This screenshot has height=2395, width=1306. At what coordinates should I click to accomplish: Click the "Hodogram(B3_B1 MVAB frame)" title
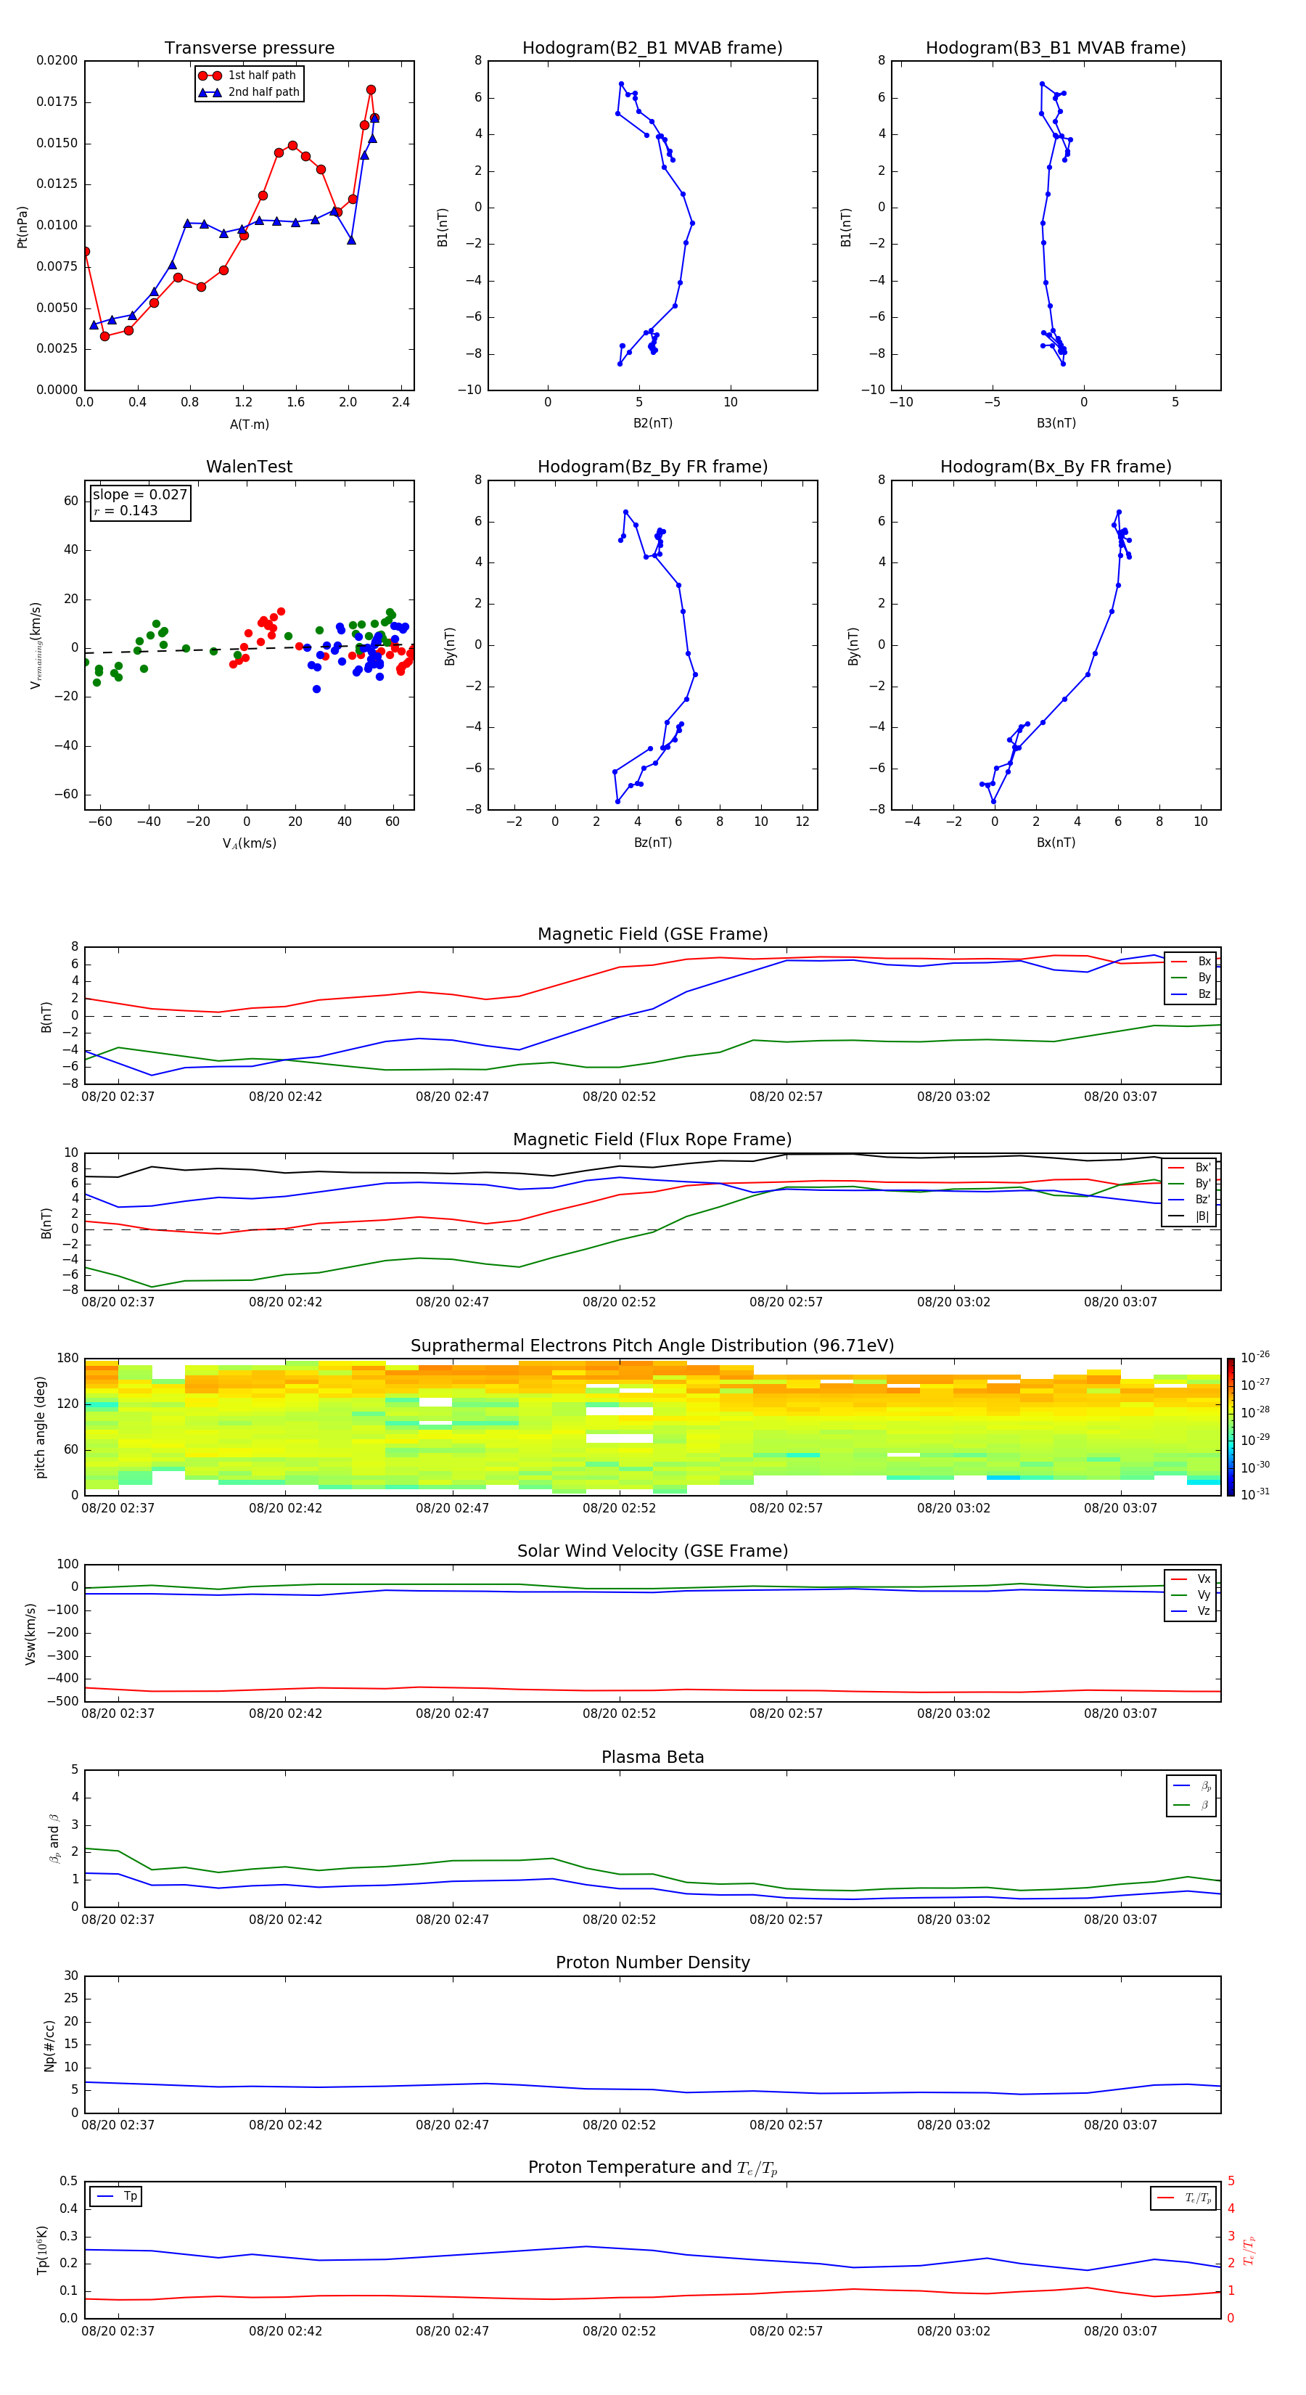point(1056,47)
